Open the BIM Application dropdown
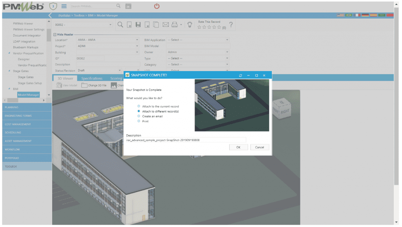The height and width of the screenshot is (227, 402). tap(227, 40)
